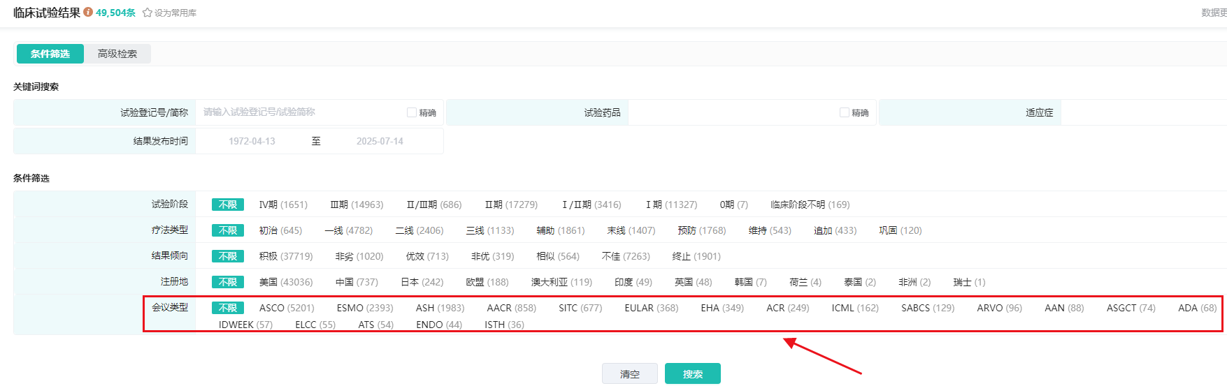Filter by 0期 (7)

(733, 205)
